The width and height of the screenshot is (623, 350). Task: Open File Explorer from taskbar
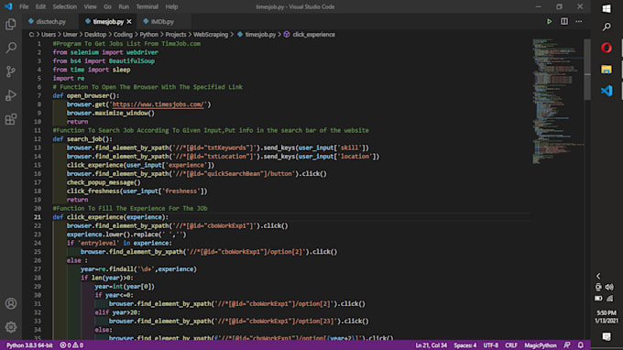tap(607, 70)
